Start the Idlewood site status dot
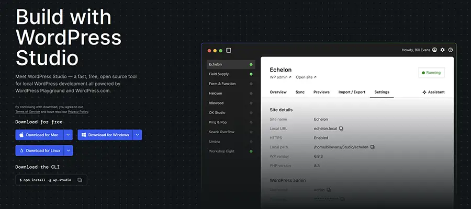471x209 pixels. click(x=251, y=103)
